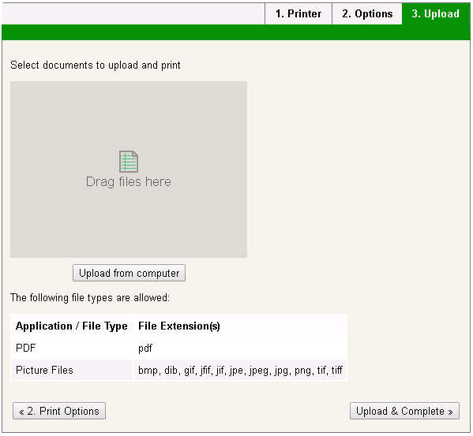Click the gray file drop area
Image resolution: width=473 pixels, height=436 pixels.
(129, 170)
